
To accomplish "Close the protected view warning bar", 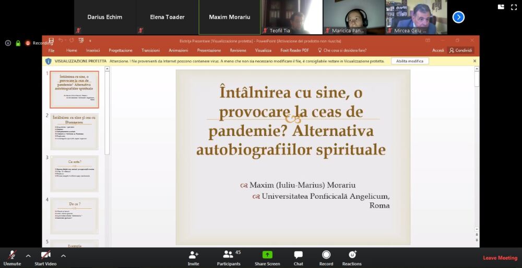I will (474, 61).
